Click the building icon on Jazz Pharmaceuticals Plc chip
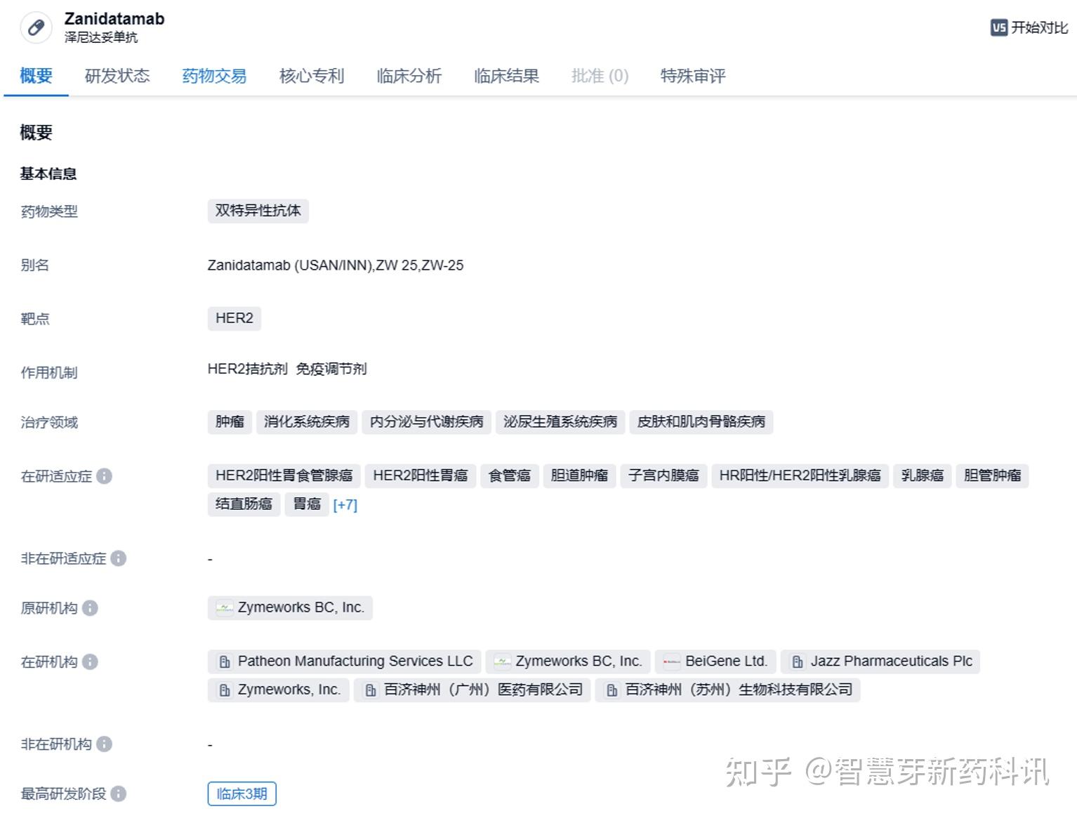 (x=797, y=661)
